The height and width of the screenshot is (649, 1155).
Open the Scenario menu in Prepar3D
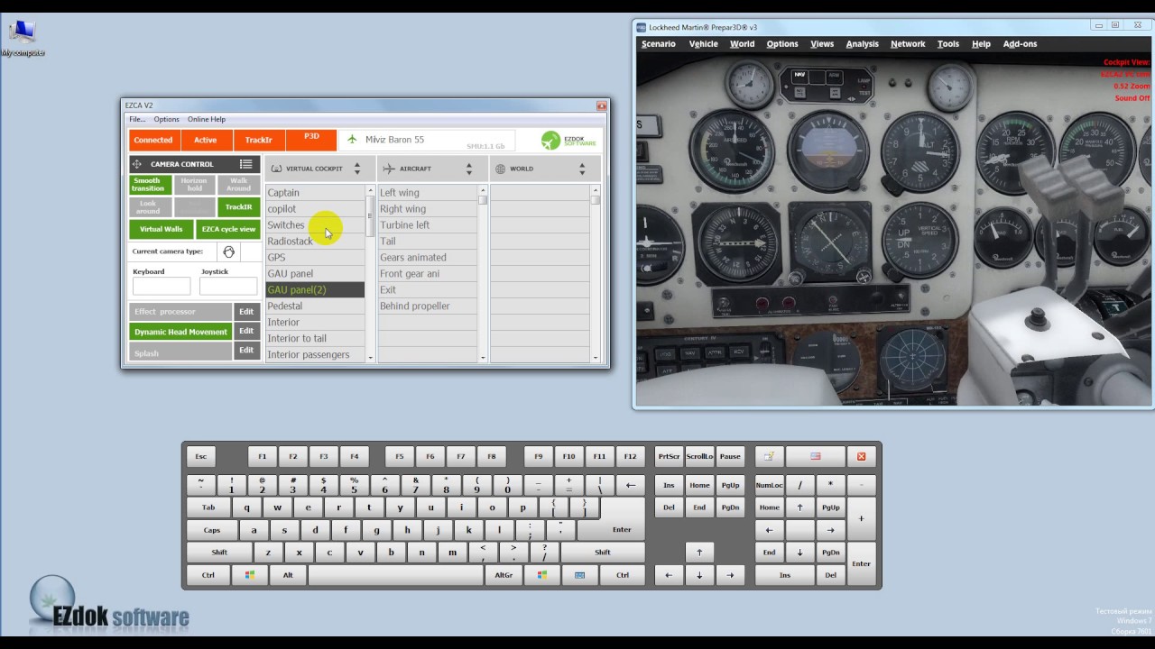[x=659, y=44]
